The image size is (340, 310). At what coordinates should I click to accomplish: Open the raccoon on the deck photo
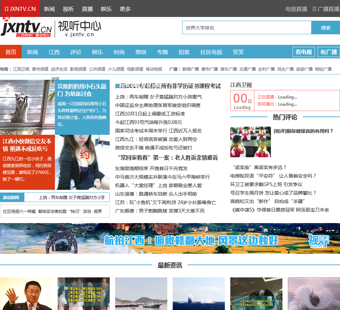(x=27, y=107)
